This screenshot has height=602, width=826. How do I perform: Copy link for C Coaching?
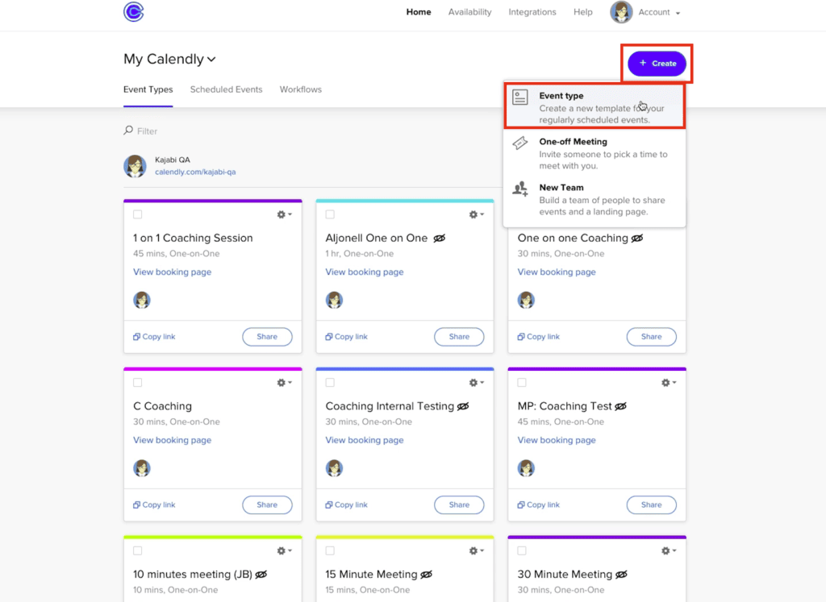click(154, 504)
